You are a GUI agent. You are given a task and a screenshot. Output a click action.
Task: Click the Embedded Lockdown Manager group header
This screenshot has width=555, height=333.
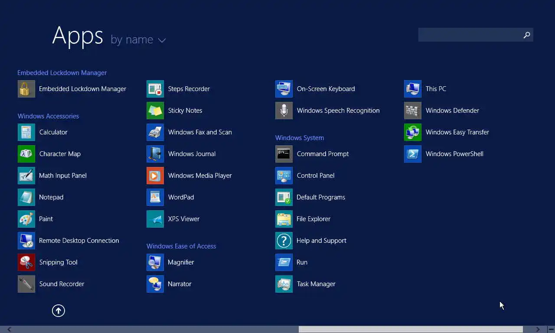(62, 73)
